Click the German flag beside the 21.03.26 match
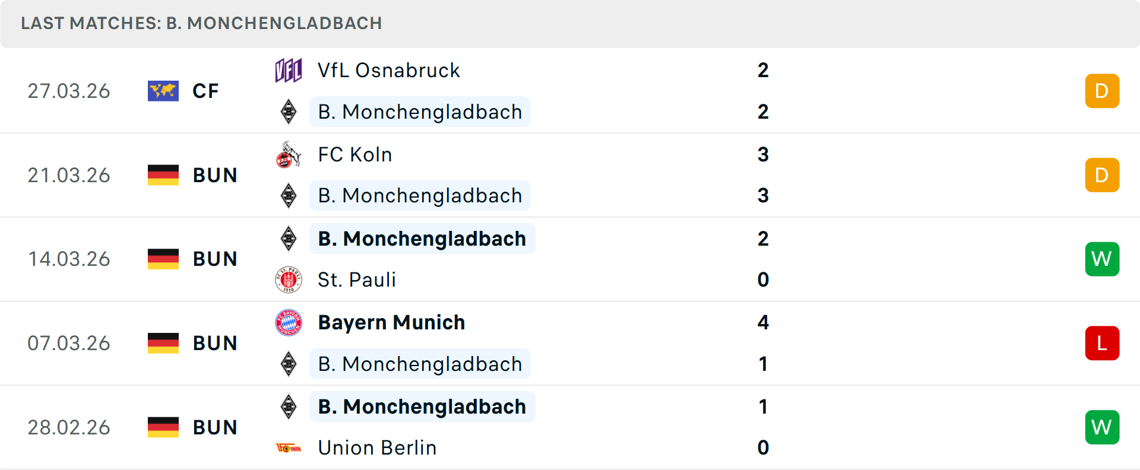 pyautogui.click(x=163, y=175)
